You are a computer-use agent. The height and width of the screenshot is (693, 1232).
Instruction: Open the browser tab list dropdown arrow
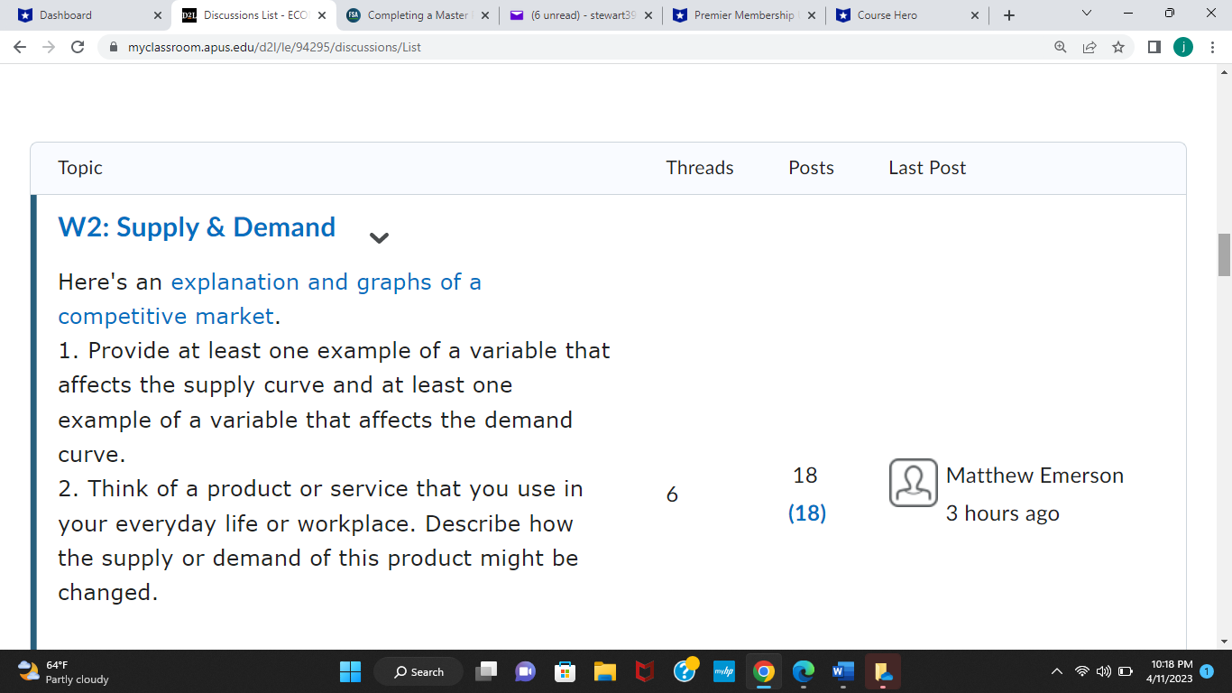[1085, 14]
